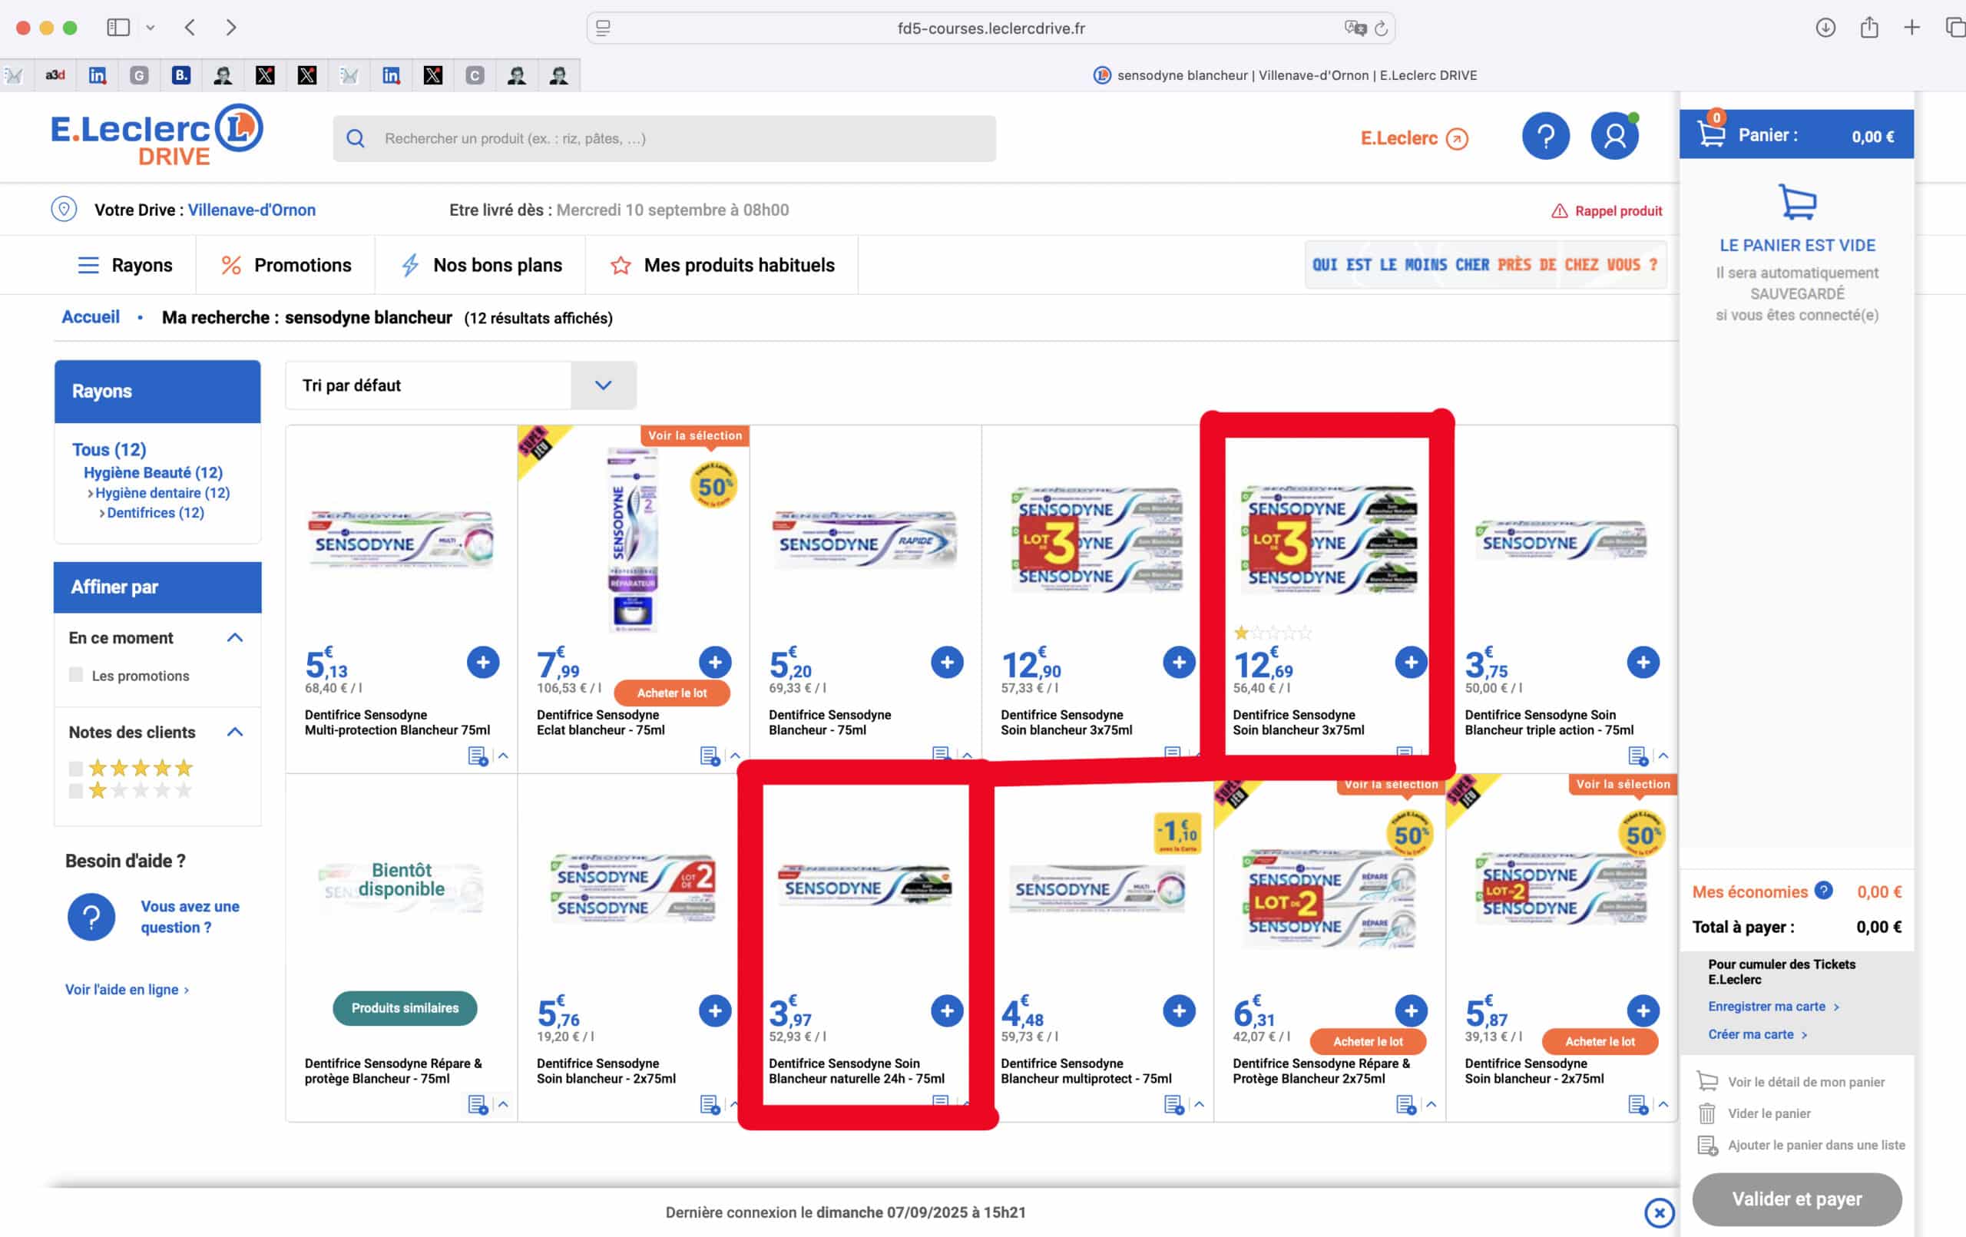The width and height of the screenshot is (1966, 1237).
Task: Reload the page in Safari
Action: click(1381, 28)
